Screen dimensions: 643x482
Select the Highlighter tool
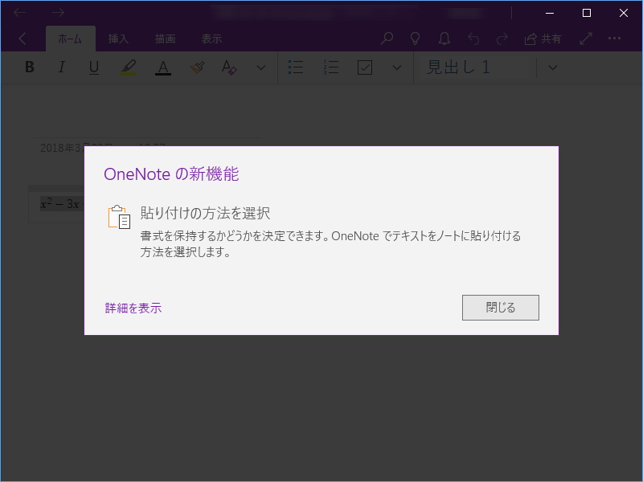click(129, 67)
